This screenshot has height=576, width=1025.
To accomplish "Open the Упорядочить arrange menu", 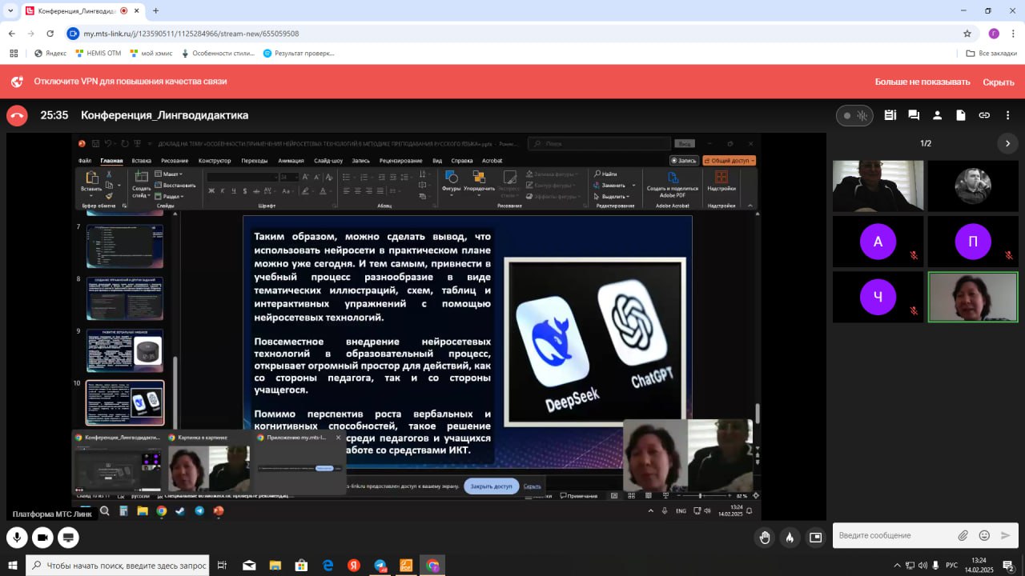I will 479,182.
